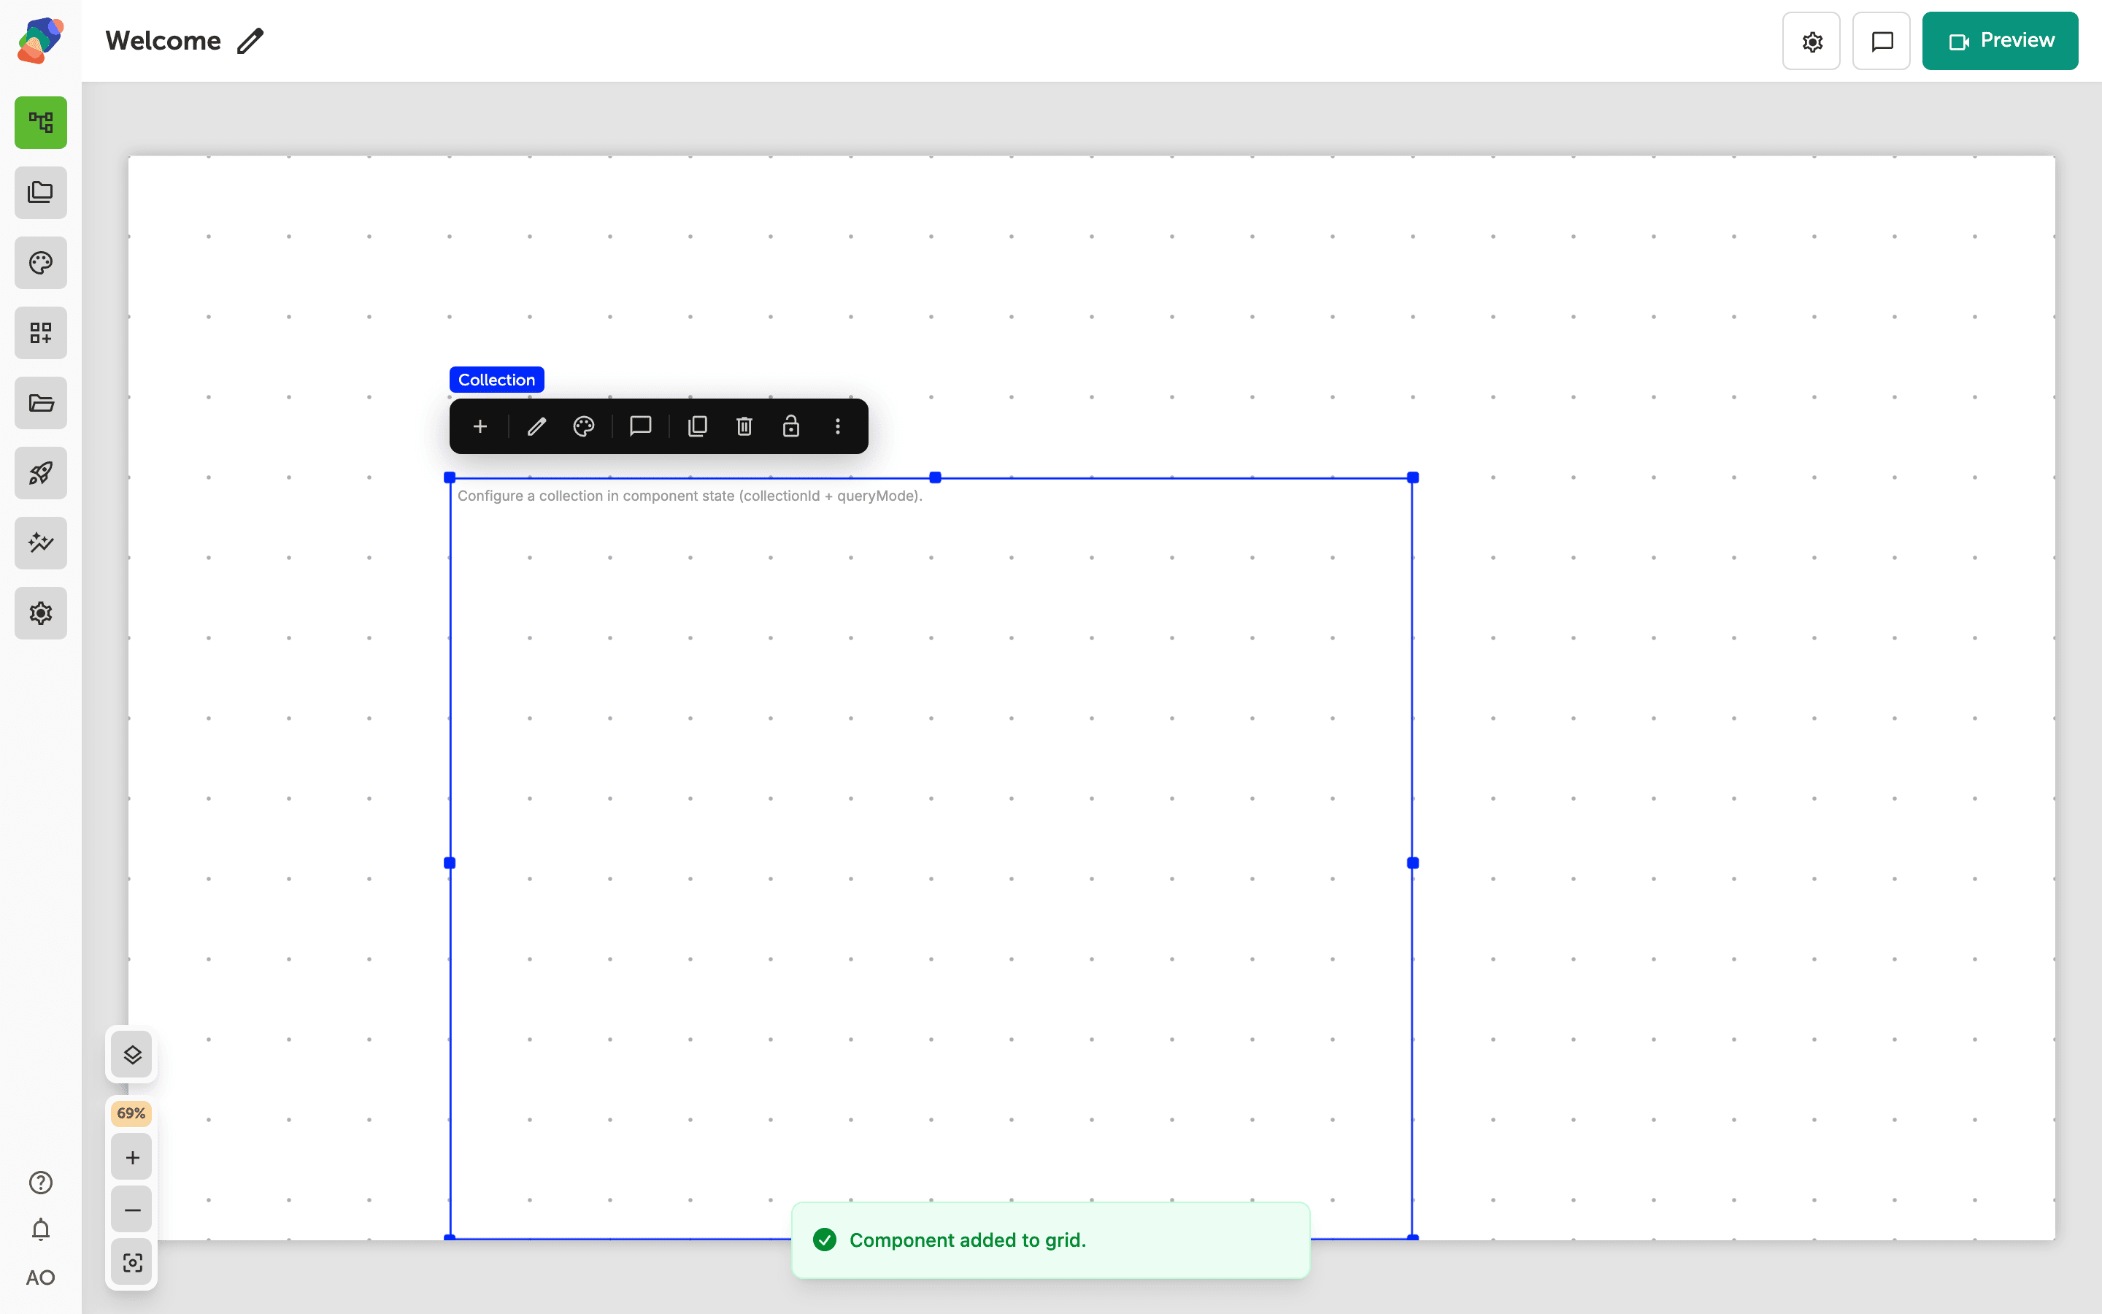
Task: Click the left-middle resize handle of Collection
Action: [450, 863]
